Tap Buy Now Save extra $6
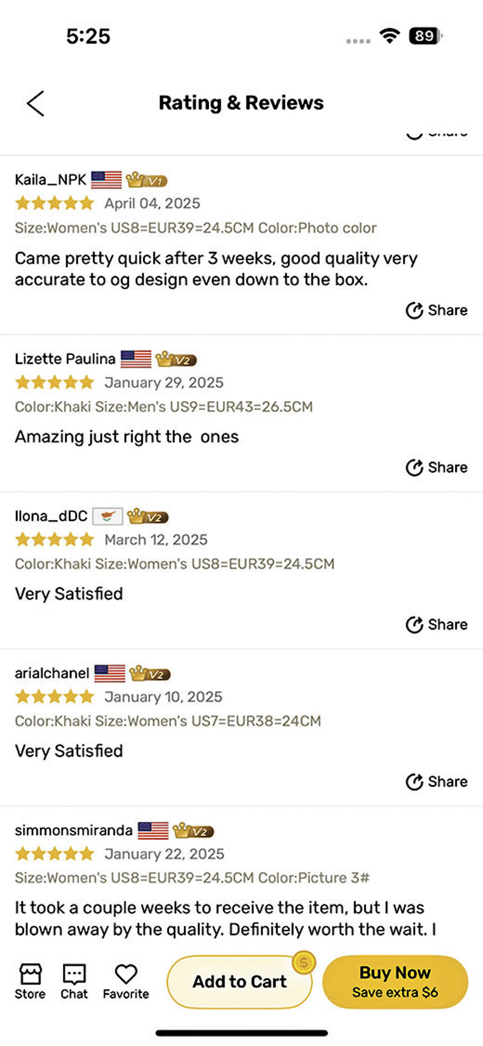 [395, 982]
